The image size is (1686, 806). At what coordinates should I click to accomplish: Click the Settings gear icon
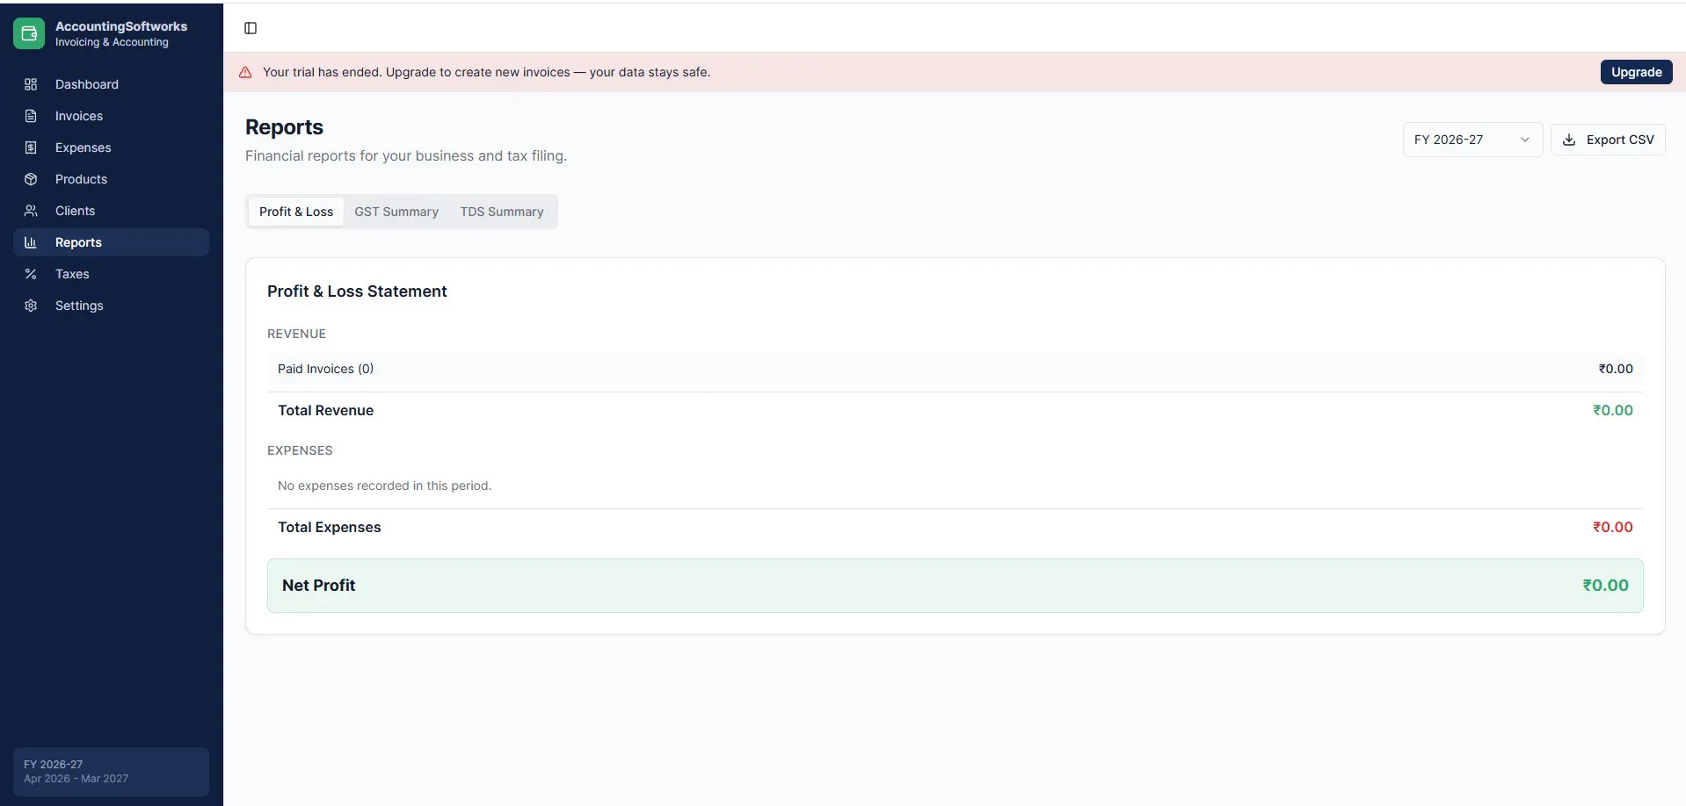[x=31, y=306]
